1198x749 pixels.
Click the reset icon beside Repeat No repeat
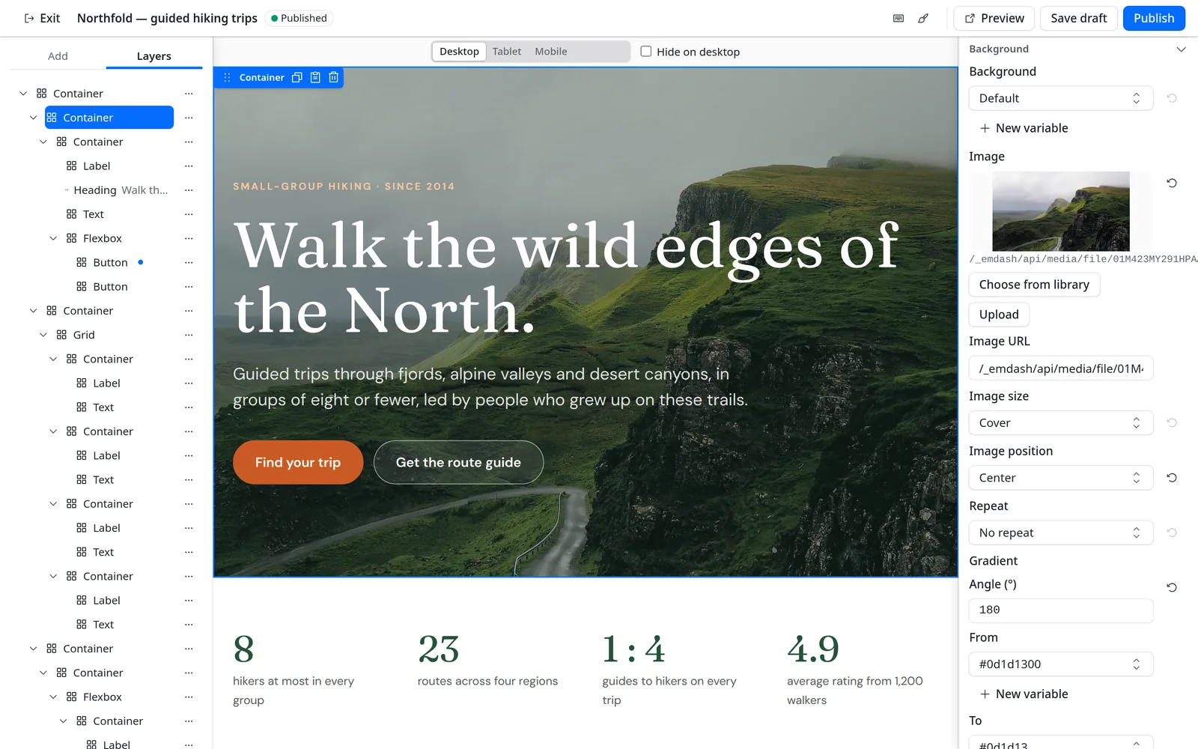pyautogui.click(x=1172, y=533)
